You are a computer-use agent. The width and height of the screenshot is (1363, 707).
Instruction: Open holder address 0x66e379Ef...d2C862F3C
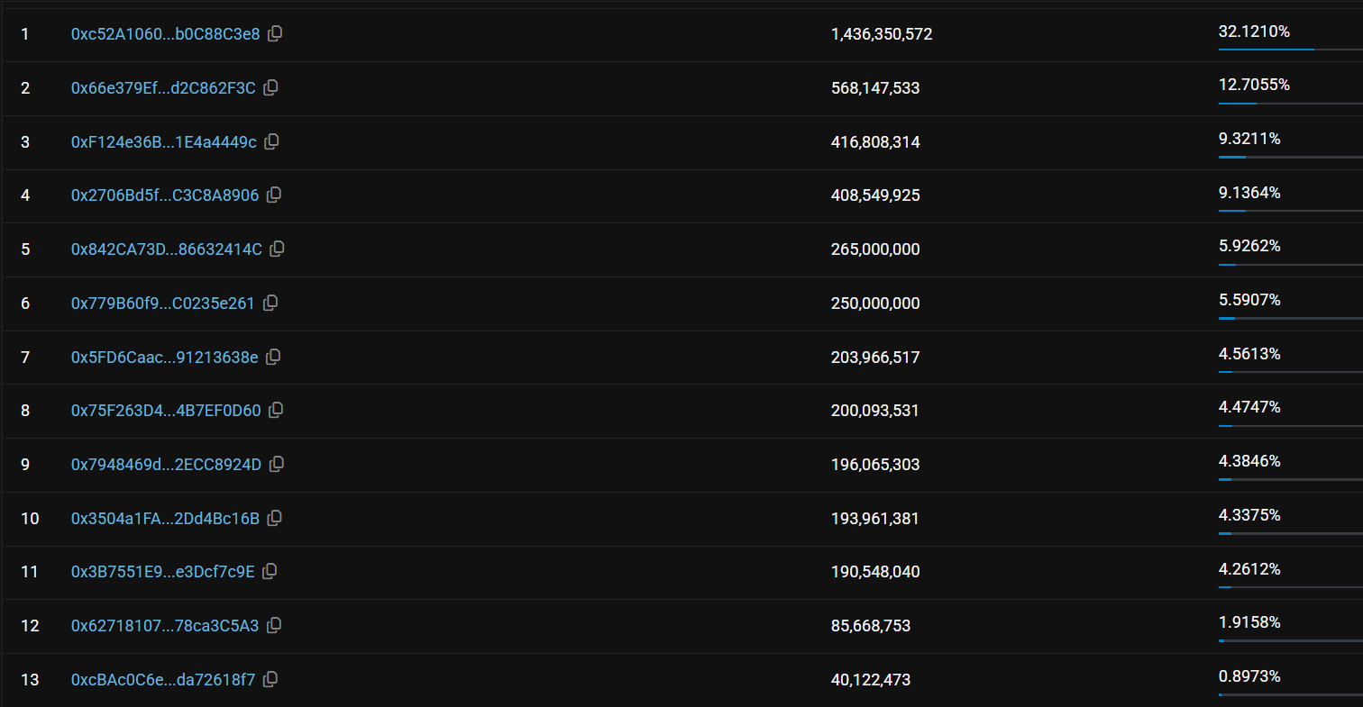point(163,88)
